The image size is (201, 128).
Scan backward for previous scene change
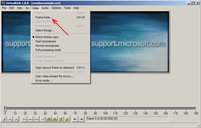[x=61, y=119]
